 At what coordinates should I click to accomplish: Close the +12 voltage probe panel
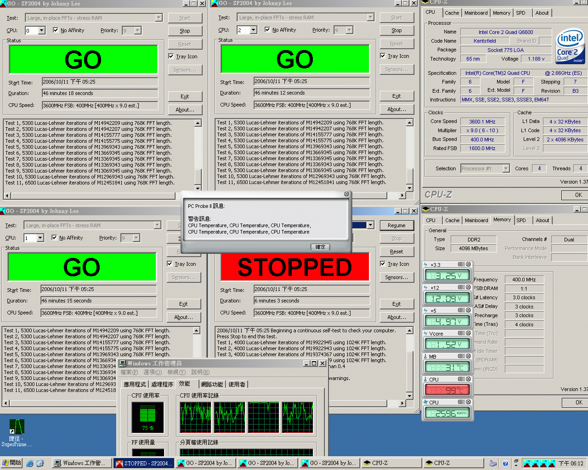(468, 287)
